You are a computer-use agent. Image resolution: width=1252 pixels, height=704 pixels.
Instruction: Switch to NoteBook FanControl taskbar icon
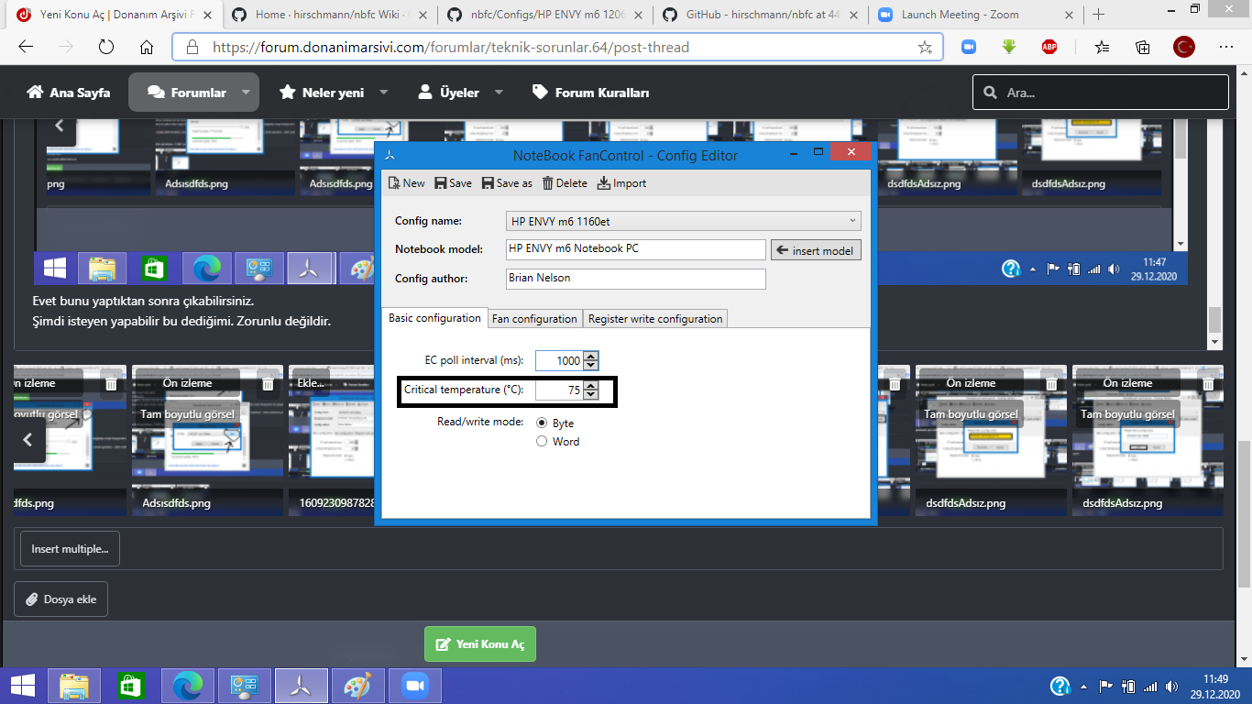pyautogui.click(x=300, y=686)
